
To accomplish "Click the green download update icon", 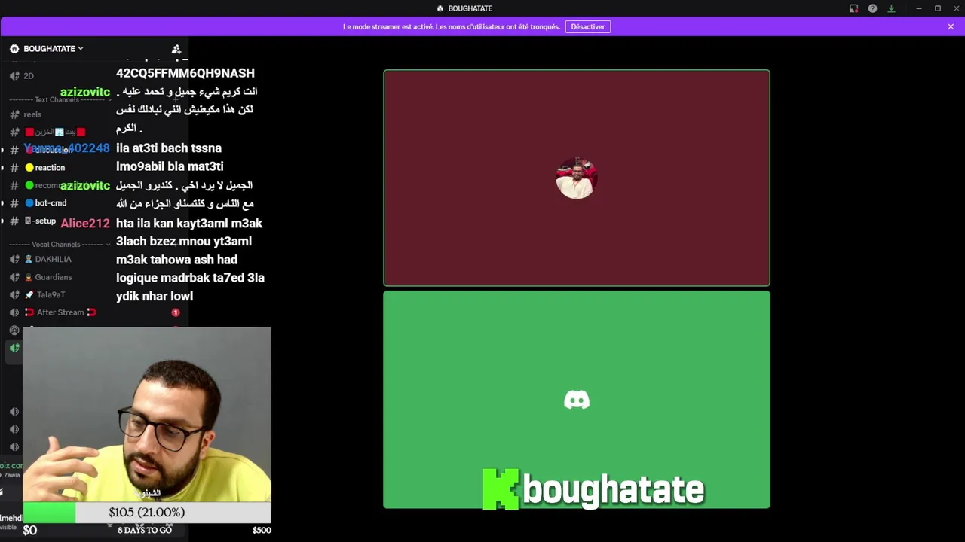I will (891, 8).
